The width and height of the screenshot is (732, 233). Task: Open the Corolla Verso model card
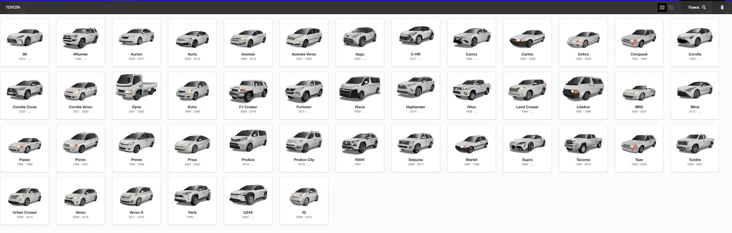click(x=81, y=96)
